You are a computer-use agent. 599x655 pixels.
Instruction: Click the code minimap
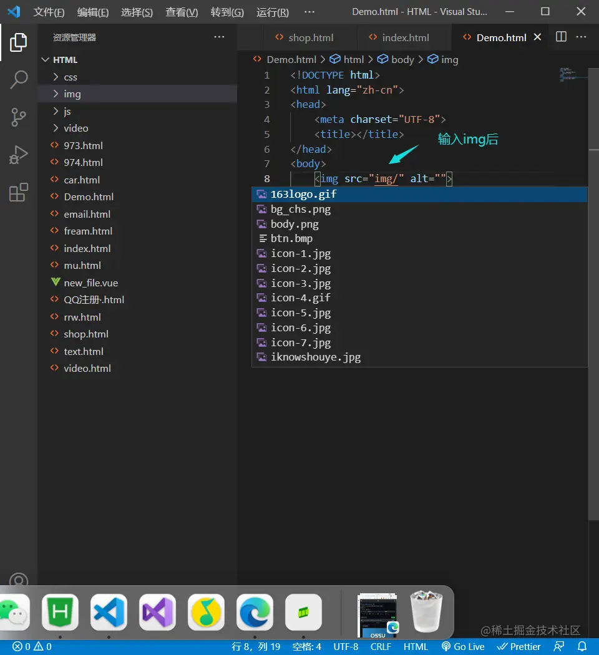tap(573, 74)
